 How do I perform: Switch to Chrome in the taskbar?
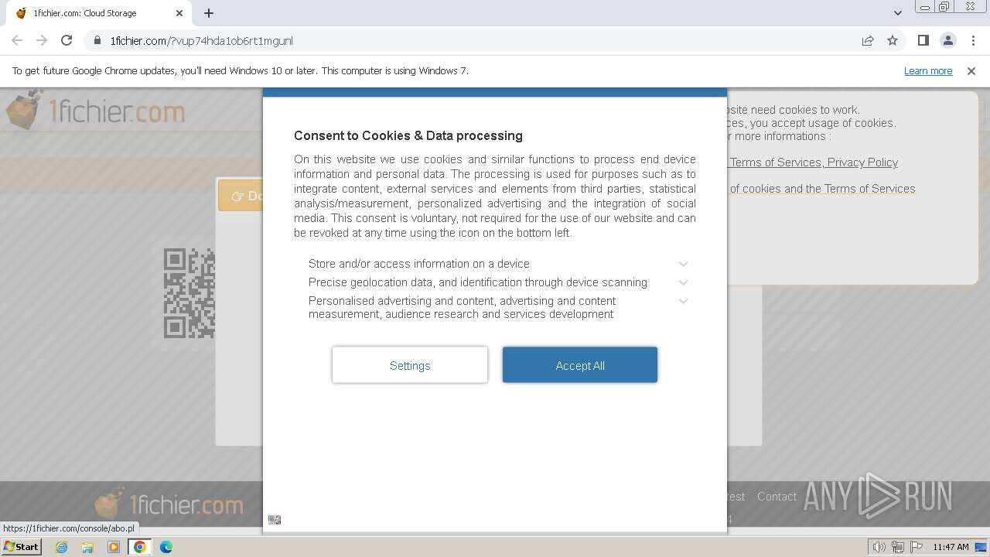tap(140, 547)
